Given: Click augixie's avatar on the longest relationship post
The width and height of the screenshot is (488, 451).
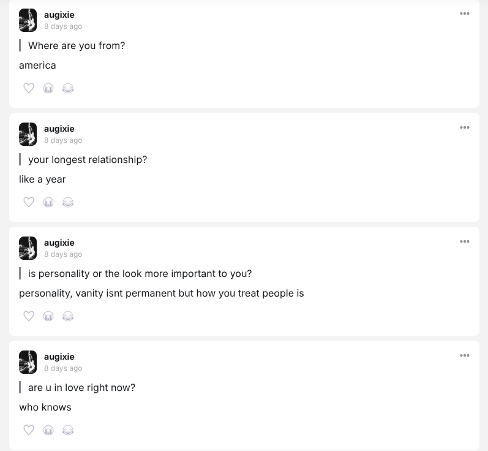Looking at the screenshot, I should (x=28, y=134).
